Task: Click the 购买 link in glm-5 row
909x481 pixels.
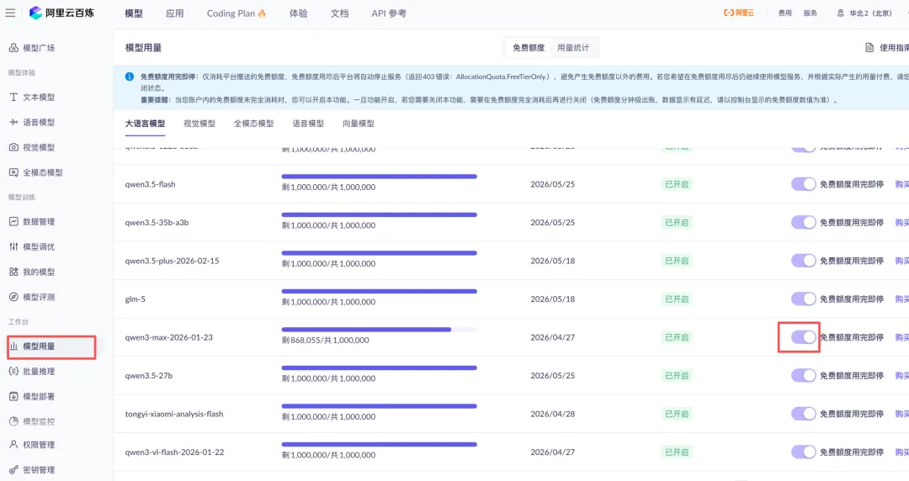Action: point(902,299)
